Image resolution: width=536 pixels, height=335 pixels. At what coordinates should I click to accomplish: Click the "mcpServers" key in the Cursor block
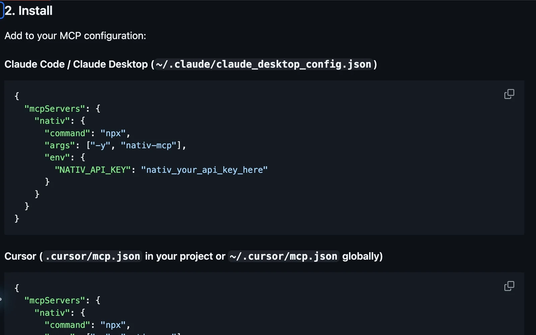(55, 300)
